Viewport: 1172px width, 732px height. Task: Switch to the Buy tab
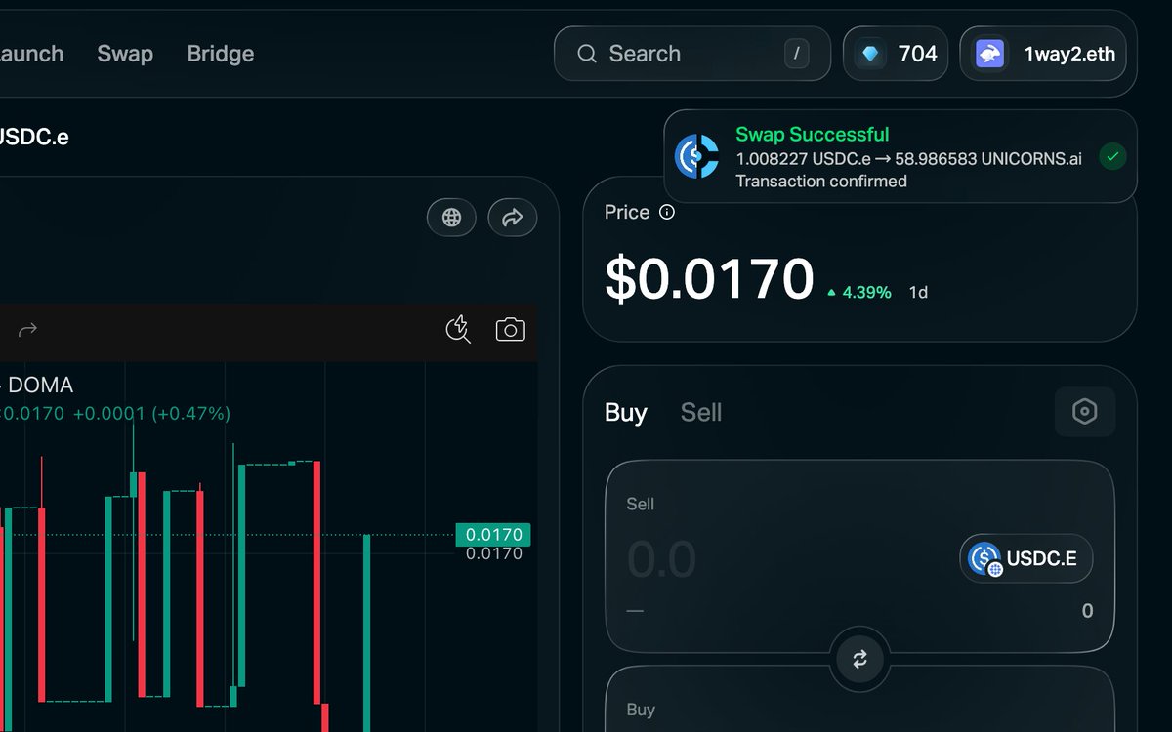[x=626, y=412]
